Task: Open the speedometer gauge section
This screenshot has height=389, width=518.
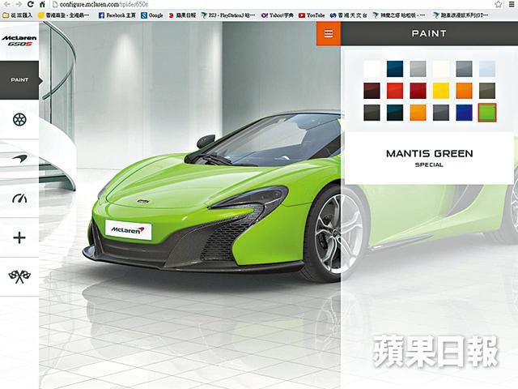Action: pyautogui.click(x=19, y=198)
